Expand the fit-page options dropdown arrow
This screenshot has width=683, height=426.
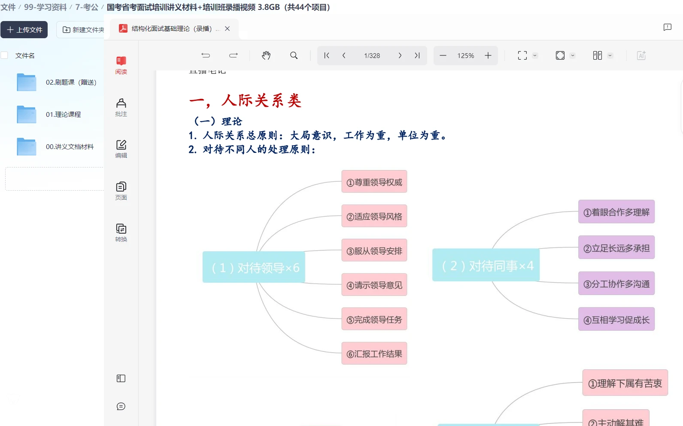pyautogui.click(x=573, y=55)
